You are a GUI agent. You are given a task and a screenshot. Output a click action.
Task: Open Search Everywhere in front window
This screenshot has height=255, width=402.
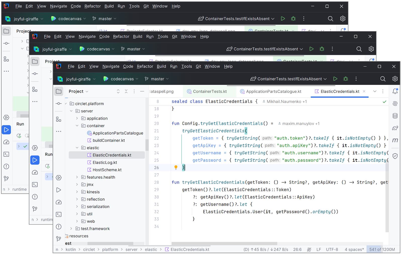[x=383, y=79]
